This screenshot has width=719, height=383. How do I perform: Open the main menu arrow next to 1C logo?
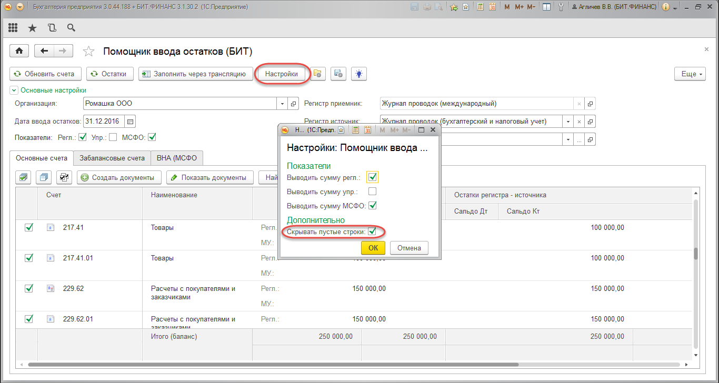point(20,7)
